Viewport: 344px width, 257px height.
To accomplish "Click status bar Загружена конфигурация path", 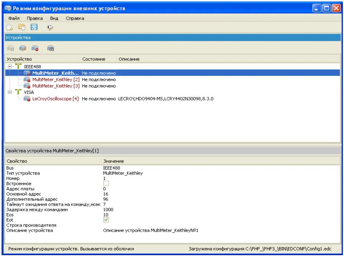I will click(260, 249).
